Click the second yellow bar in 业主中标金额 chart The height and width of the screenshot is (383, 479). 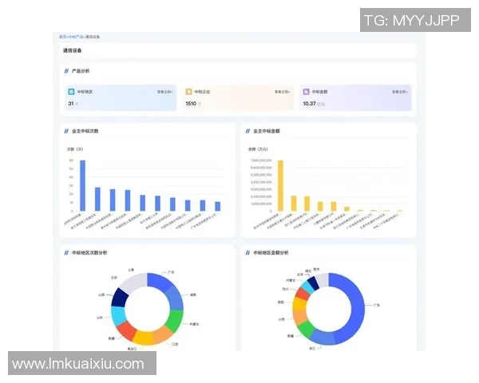point(294,203)
